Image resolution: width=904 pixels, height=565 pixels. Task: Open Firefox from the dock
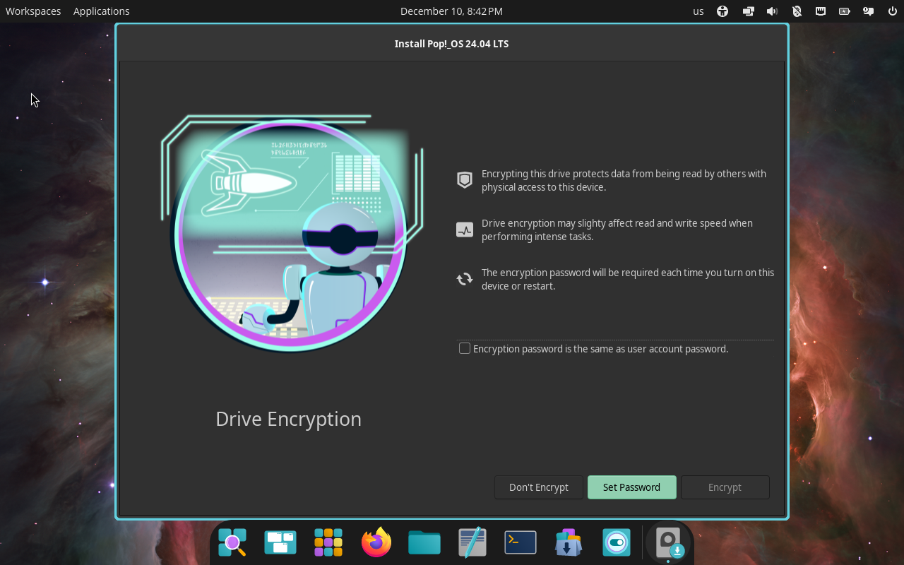click(376, 542)
